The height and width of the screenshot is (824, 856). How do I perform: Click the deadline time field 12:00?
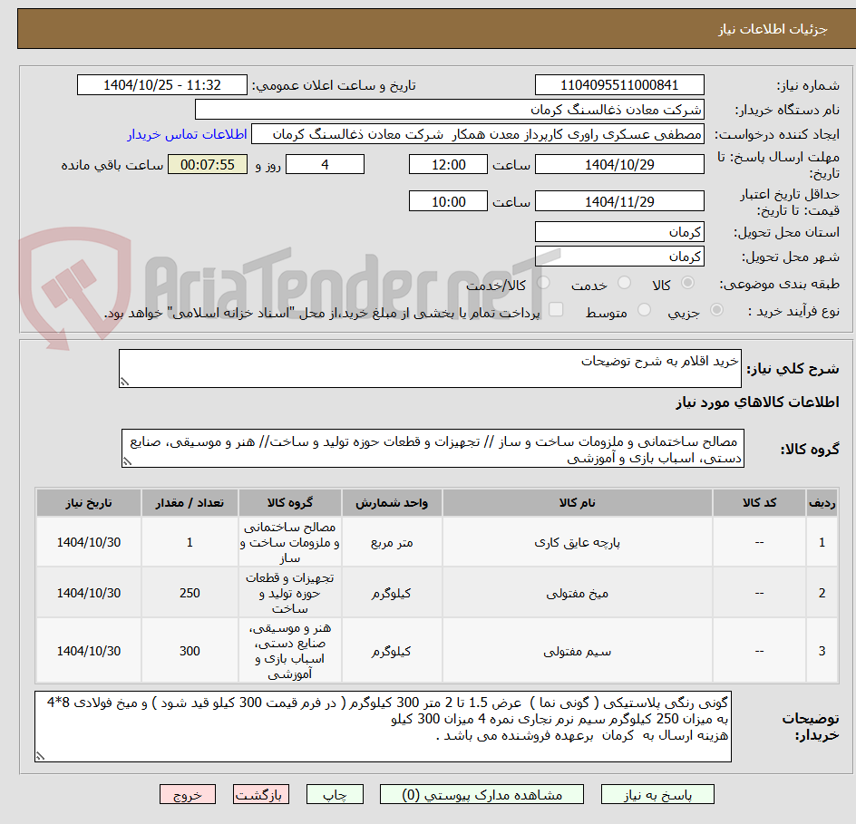click(448, 164)
